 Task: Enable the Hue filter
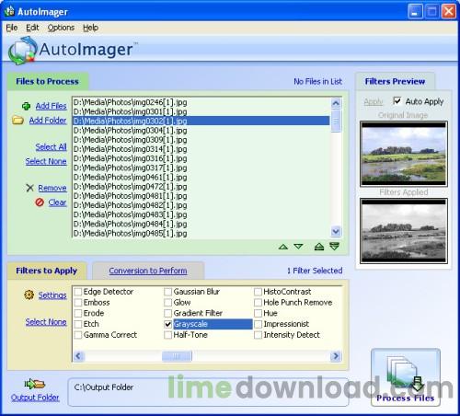coord(258,313)
